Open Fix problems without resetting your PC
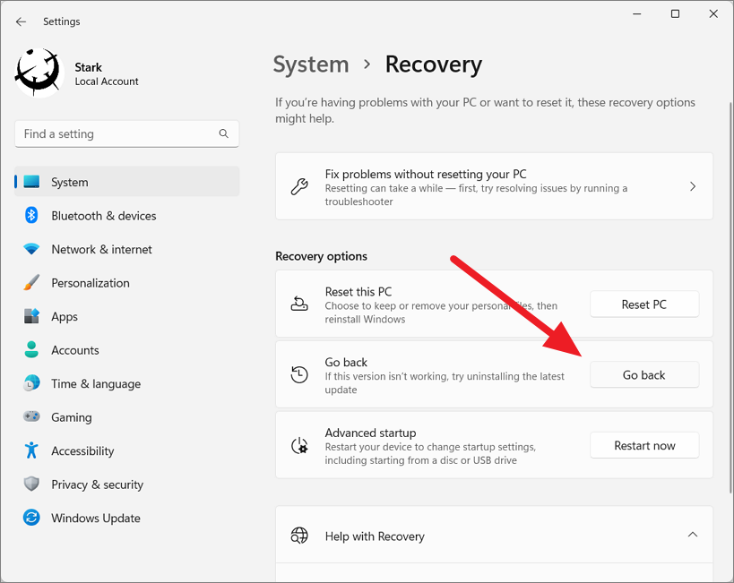 pyautogui.click(x=494, y=186)
